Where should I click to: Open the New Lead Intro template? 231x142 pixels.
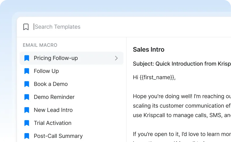pyautogui.click(x=53, y=110)
